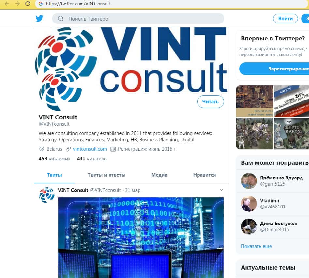
Task: Follow VINT Consult with the Читать button
Action: point(211,102)
